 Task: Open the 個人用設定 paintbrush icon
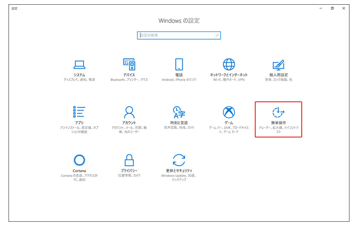pyautogui.click(x=279, y=65)
